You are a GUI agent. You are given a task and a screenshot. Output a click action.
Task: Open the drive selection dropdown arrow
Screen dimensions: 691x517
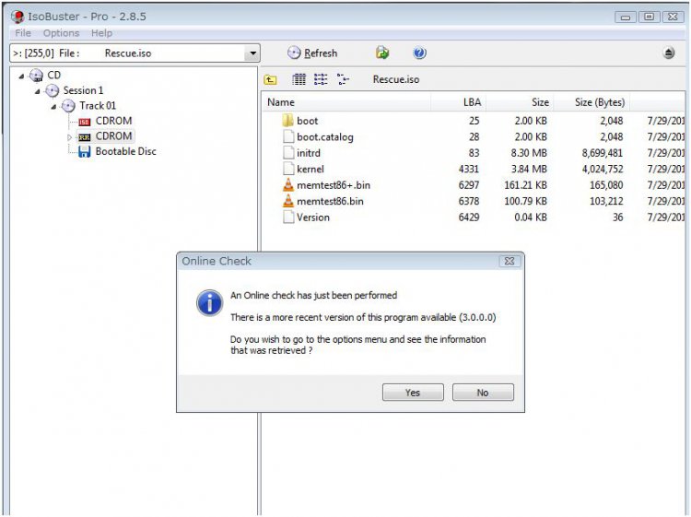pyautogui.click(x=252, y=53)
